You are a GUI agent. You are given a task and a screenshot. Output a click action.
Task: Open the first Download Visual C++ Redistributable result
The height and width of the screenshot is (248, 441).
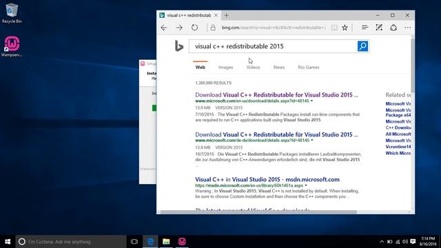tap(276, 95)
